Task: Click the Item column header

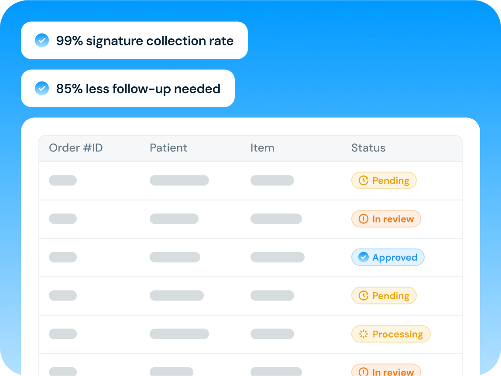Action: pos(262,148)
